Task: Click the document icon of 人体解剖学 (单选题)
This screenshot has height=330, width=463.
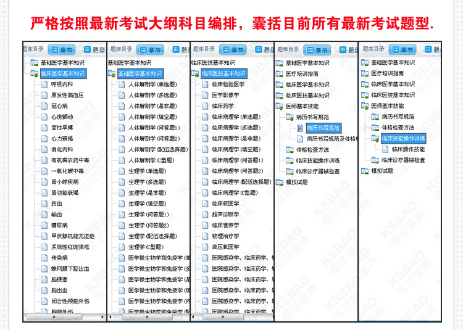Action: (122, 85)
